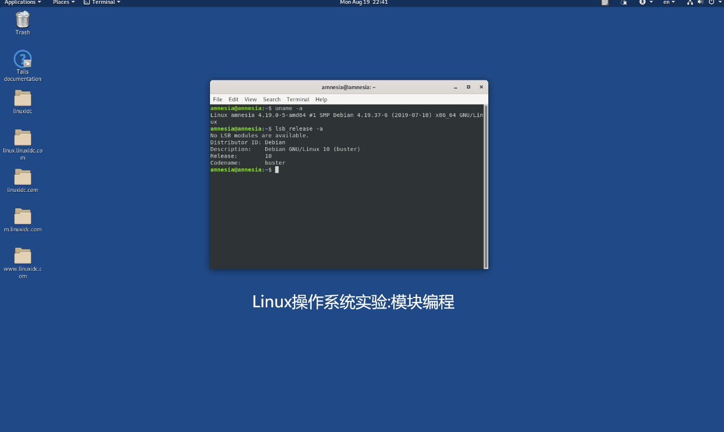
Task: Select the www.linuxidc.com folder
Action: (x=22, y=256)
